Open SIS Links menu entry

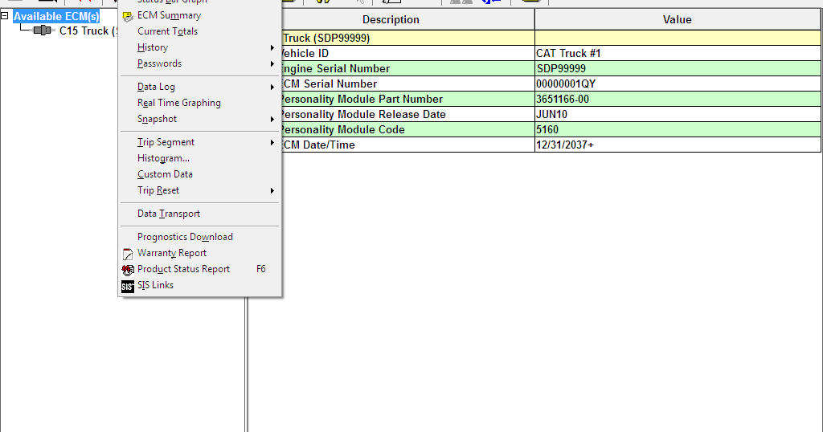[x=155, y=285]
